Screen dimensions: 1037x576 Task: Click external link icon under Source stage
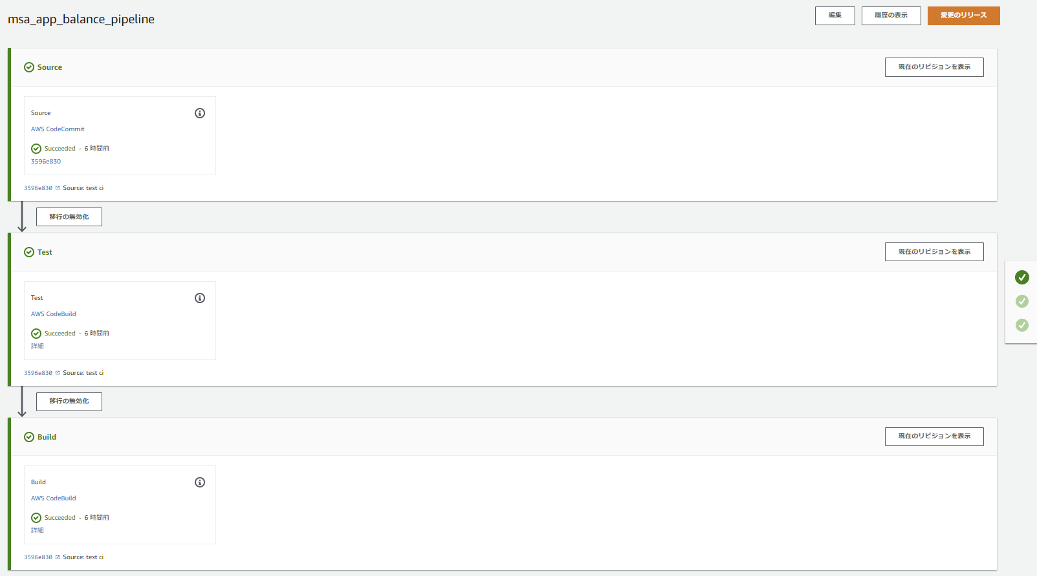[x=58, y=188]
